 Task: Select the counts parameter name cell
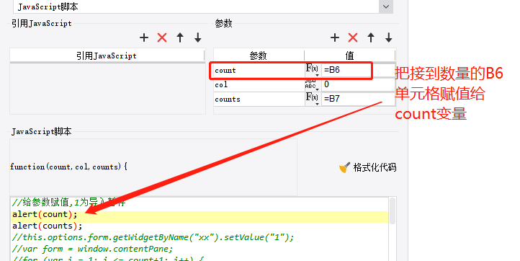click(259, 99)
